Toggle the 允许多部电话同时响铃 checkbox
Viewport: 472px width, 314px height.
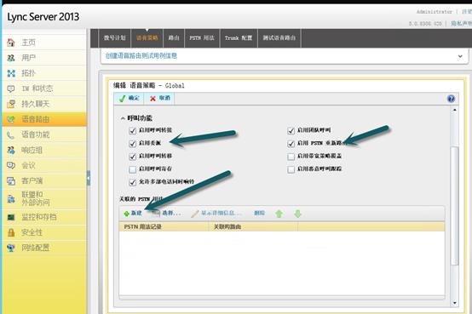(x=132, y=183)
